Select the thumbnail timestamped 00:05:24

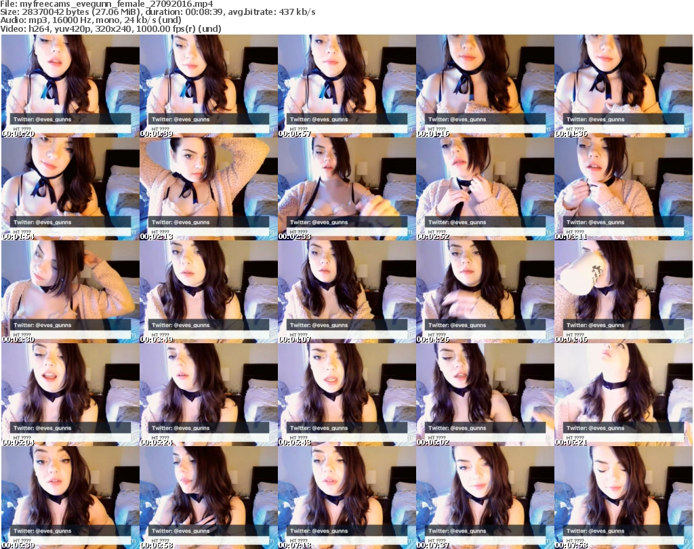(209, 395)
